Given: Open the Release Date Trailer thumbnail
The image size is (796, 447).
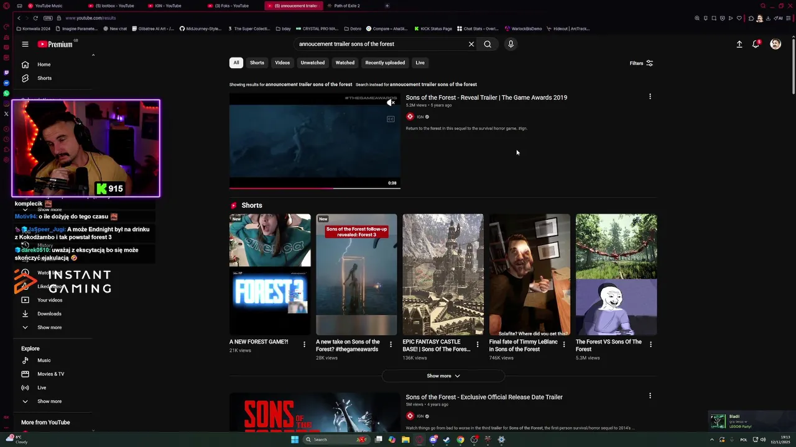Looking at the screenshot, I should click(x=315, y=412).
